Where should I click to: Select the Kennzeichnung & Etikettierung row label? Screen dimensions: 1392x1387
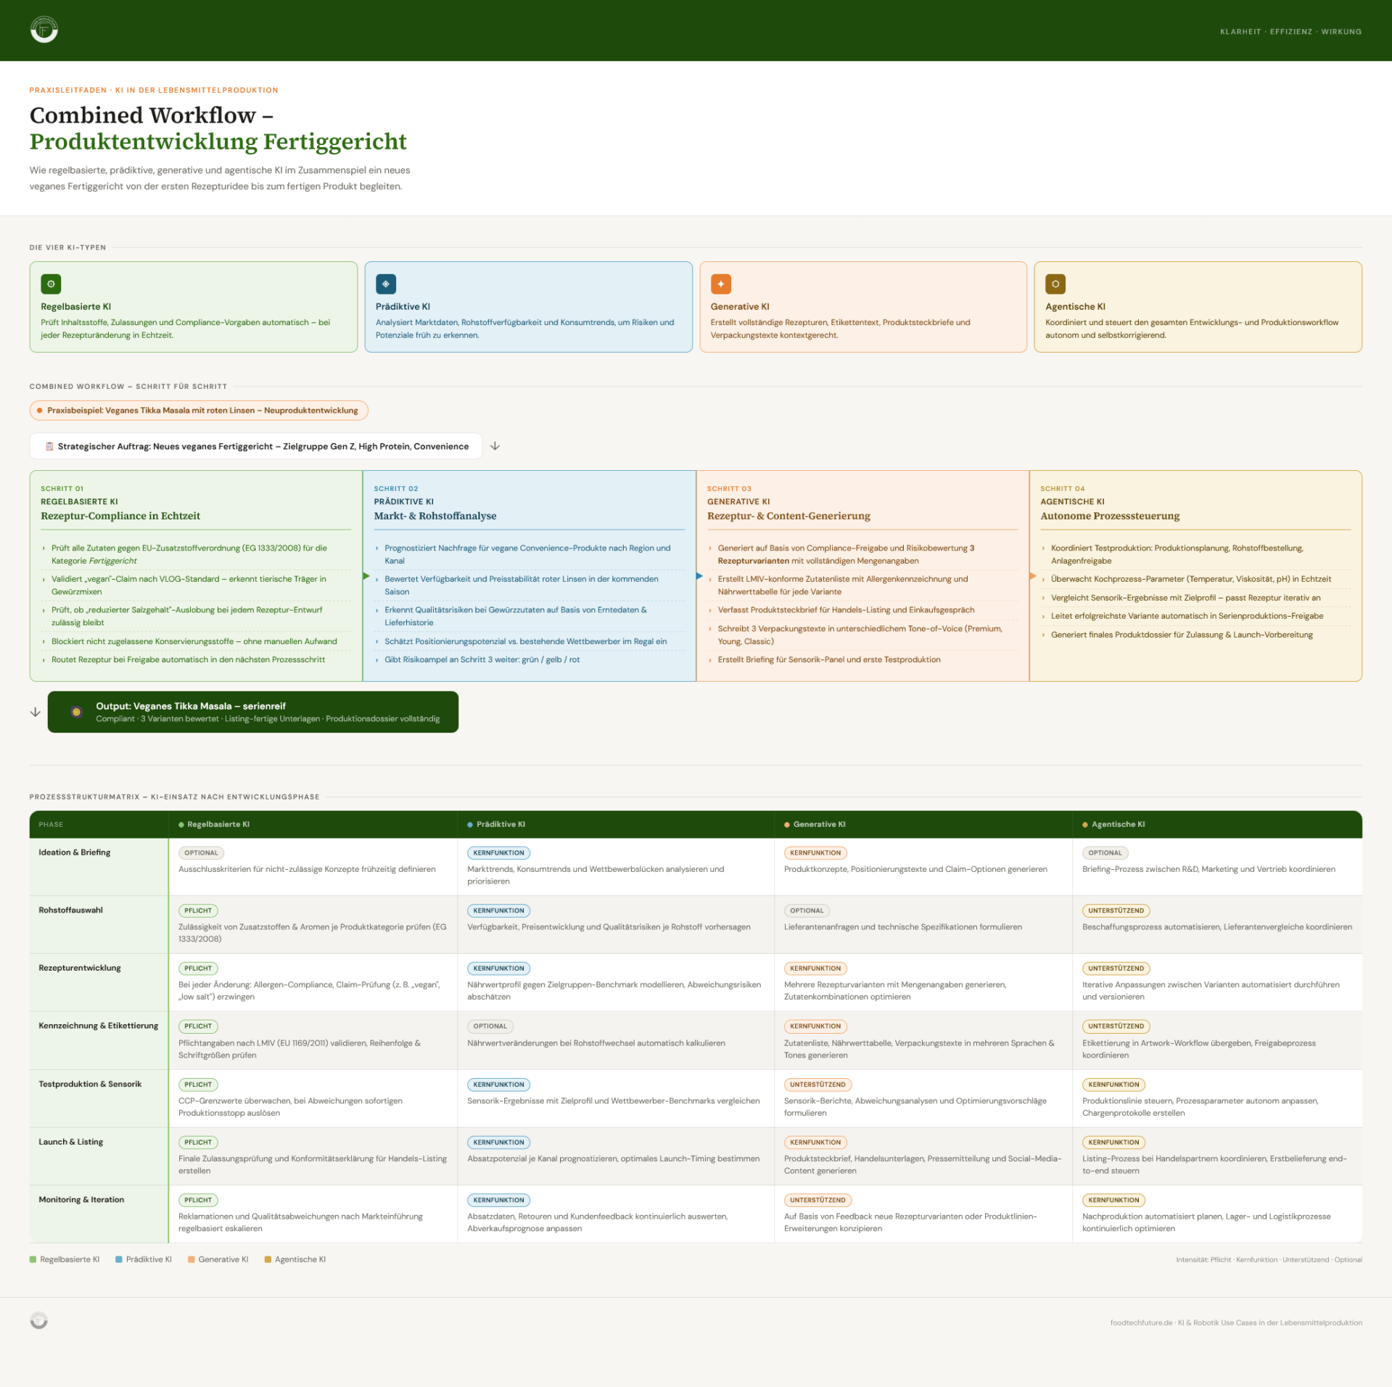click(98, 1026)
